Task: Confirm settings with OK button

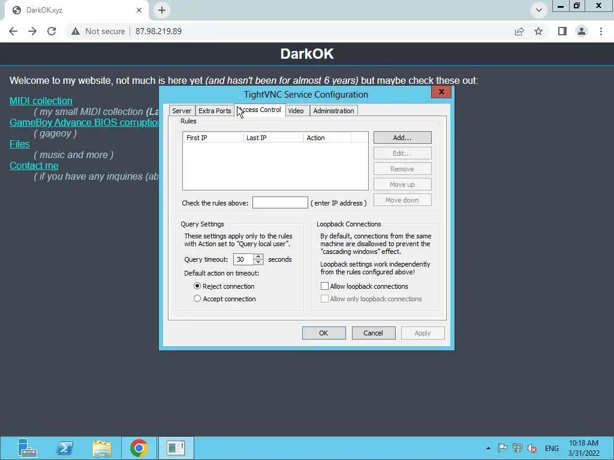Action: (x=323, y=333)
